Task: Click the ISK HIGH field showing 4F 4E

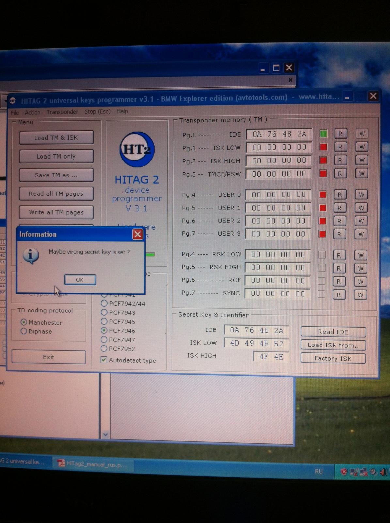Action: (271, 356)
